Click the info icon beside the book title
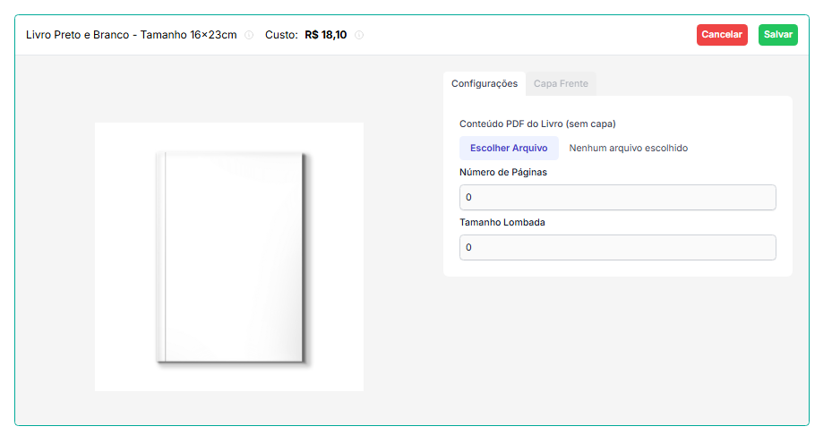The height and width of the screenshot is (435, 832). pos(249,35)
